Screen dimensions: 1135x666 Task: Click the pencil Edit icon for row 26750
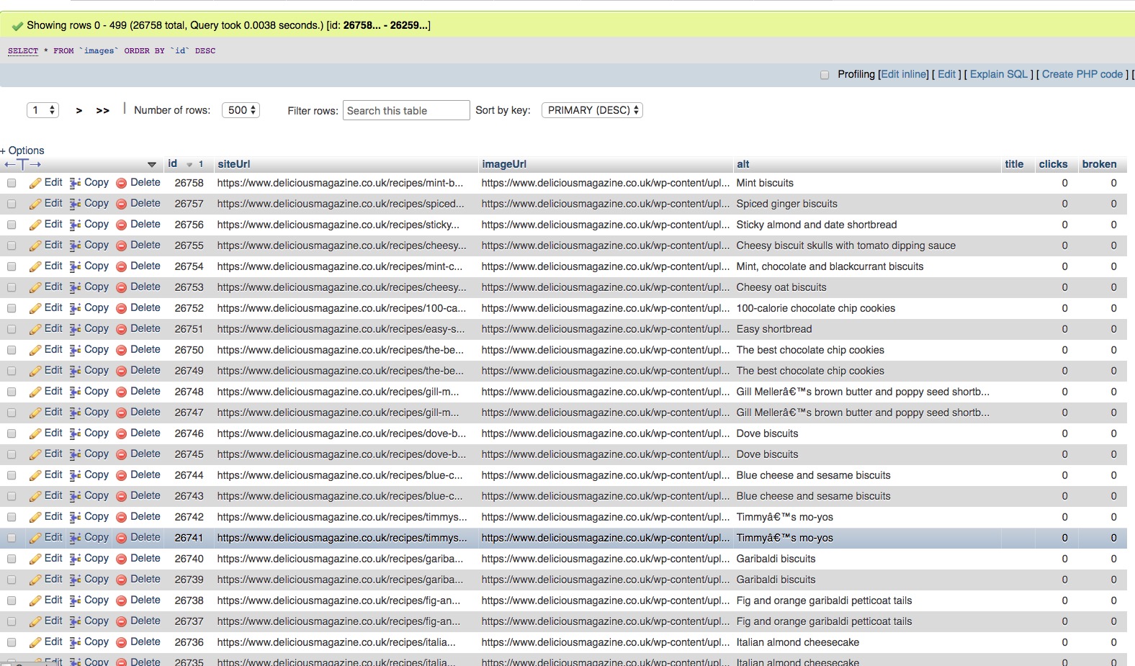tap(35, 351)
